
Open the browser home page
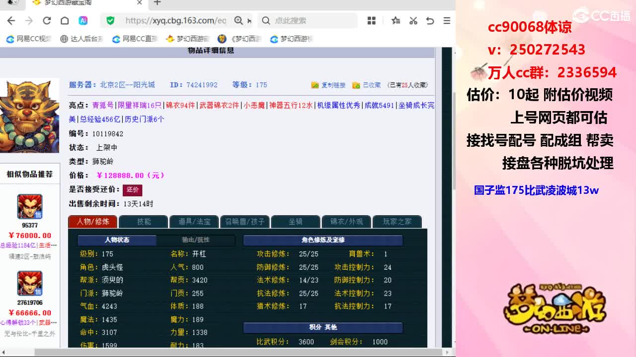(65, 20)
